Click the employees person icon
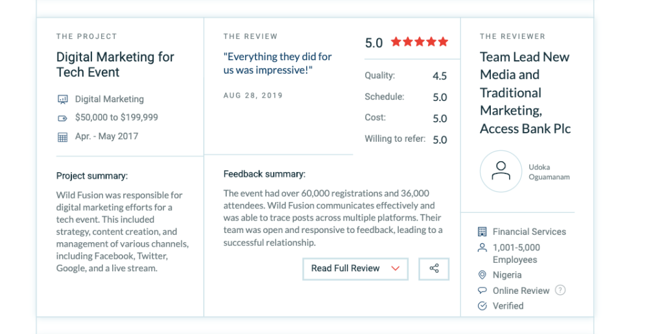 pyautogui.click(x=482, y=248)
